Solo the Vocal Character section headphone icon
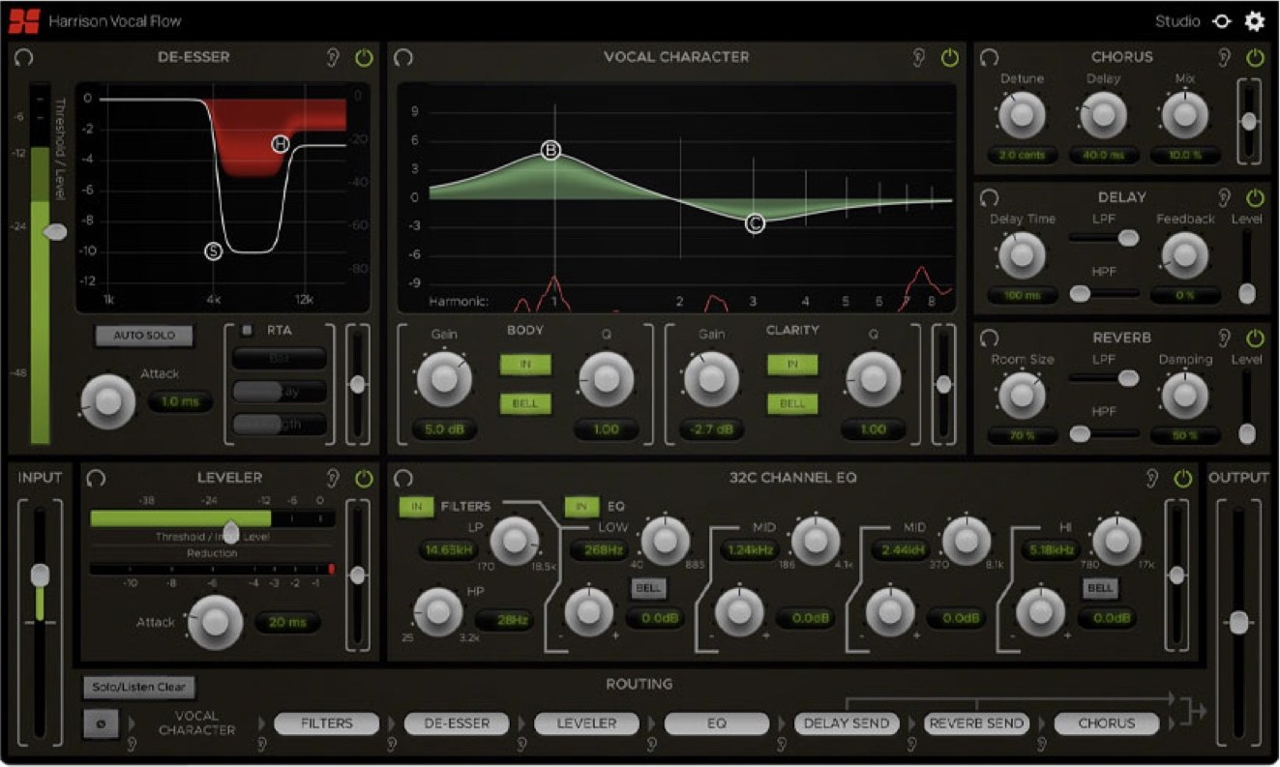This screenshot has width=1280, height=767. coord(403,57)
